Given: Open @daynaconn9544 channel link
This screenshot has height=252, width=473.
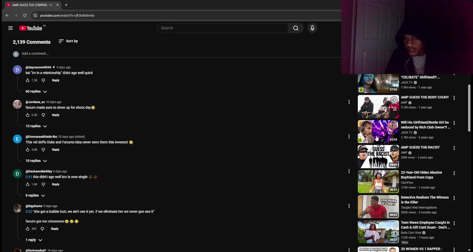Looking at the screenshot, I should pyautogui.click(x=38, y=67).
